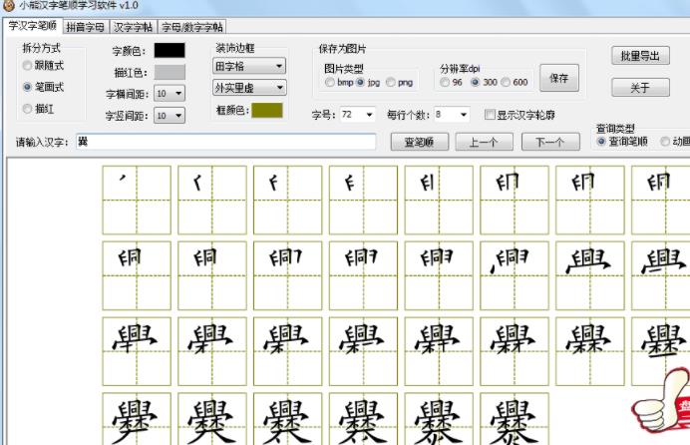Open the 汉字字帖 tab
Screen dimensions: 690x445
point(133,27)
